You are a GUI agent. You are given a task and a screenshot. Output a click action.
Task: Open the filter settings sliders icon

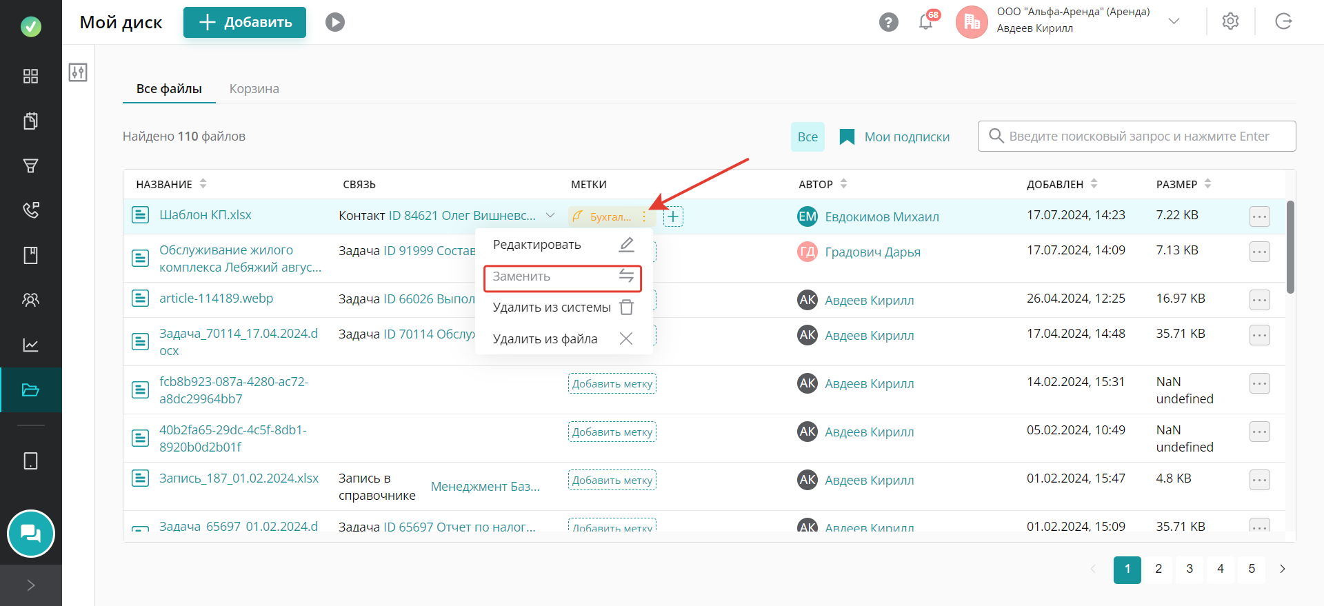78,72
